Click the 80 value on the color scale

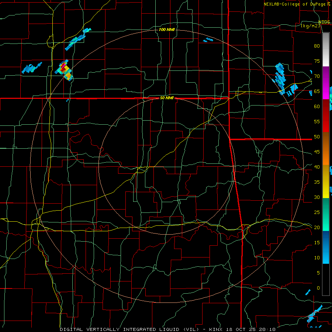(317, 46)
